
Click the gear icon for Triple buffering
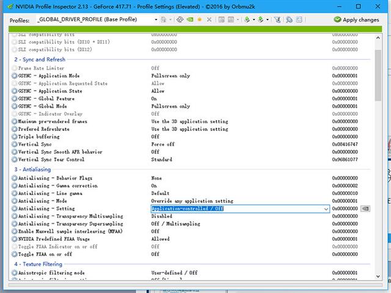point(15,137)
